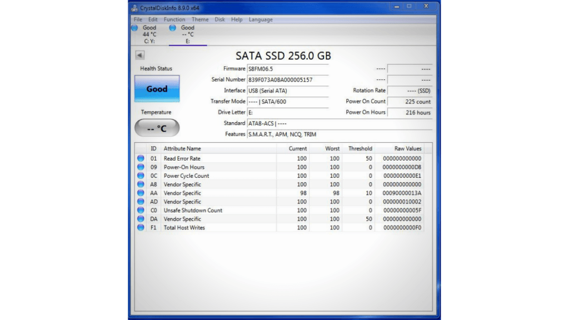The width and height of the screenshot is (569, 320).
Task: Select the Total Host Writes attribute
Action: point(184,228)
